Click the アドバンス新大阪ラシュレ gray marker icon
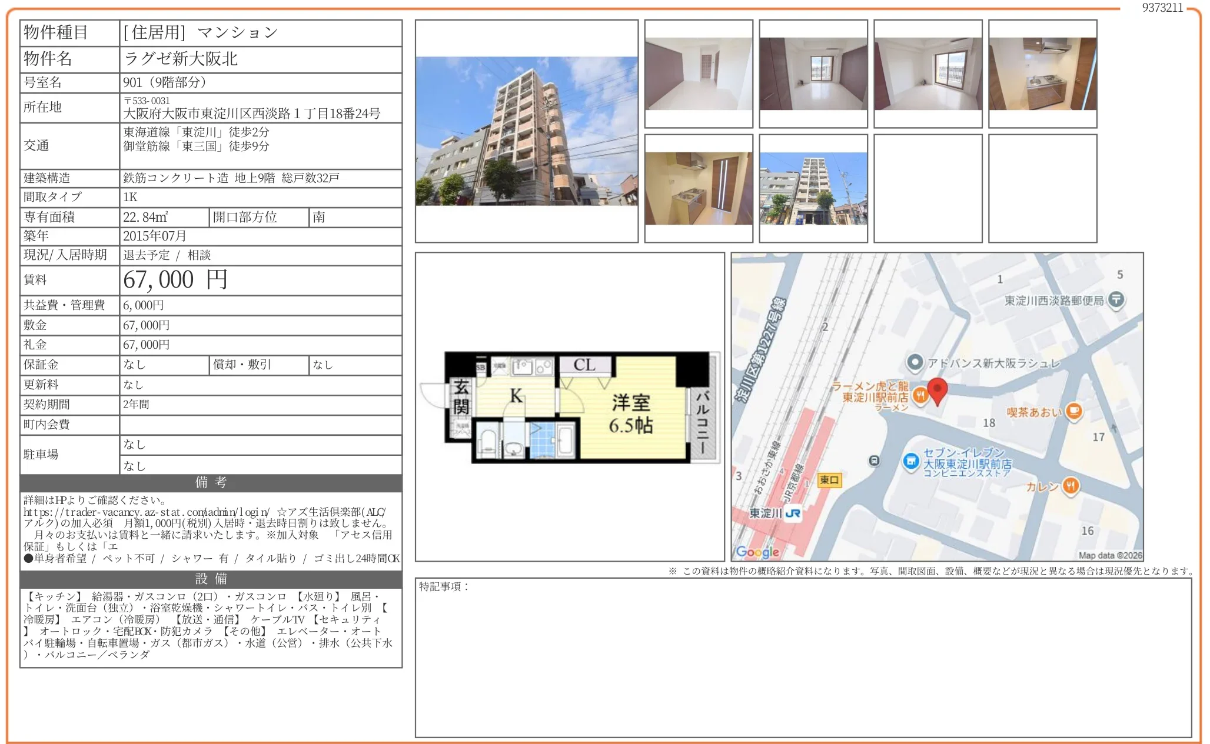Screen dimensions: 1210x744 [x=914, y=363]
